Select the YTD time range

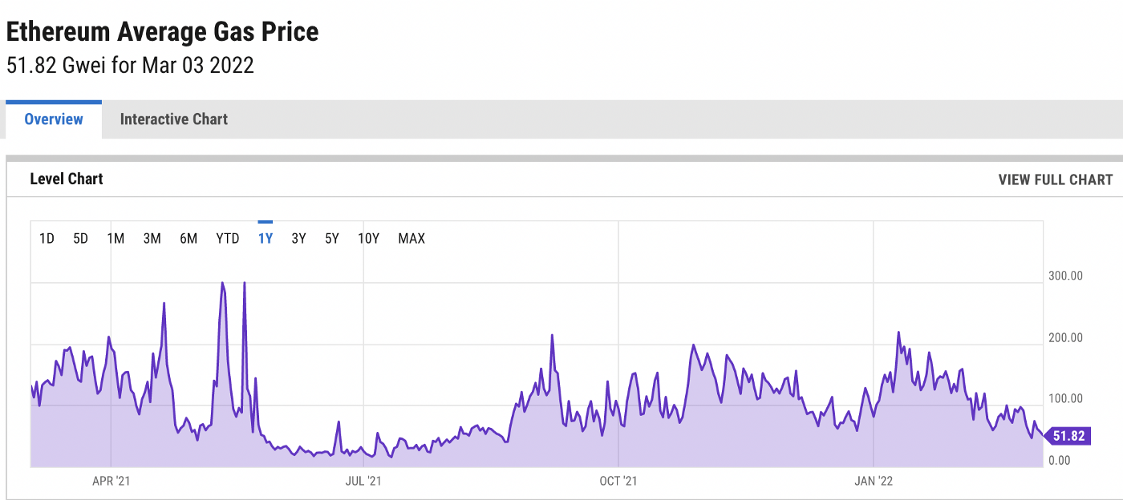click(228, 238)
